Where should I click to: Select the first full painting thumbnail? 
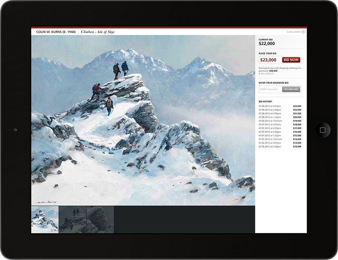(x=45, y=219)
